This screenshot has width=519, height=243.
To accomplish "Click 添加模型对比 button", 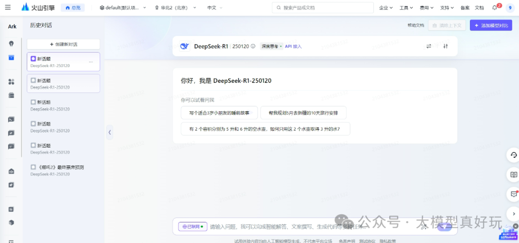I will click(491, 25).
